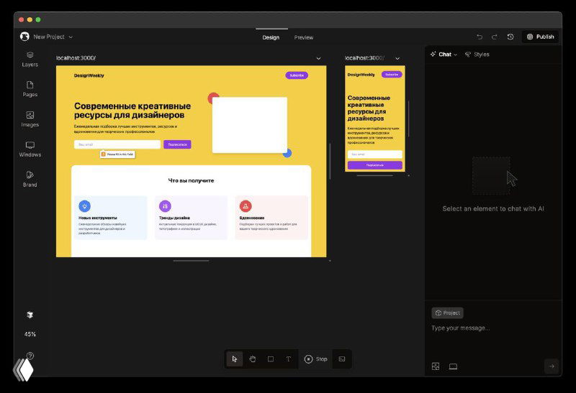
Task: Add screenshot via laptop icon in chat
Action: click(453, 366)
